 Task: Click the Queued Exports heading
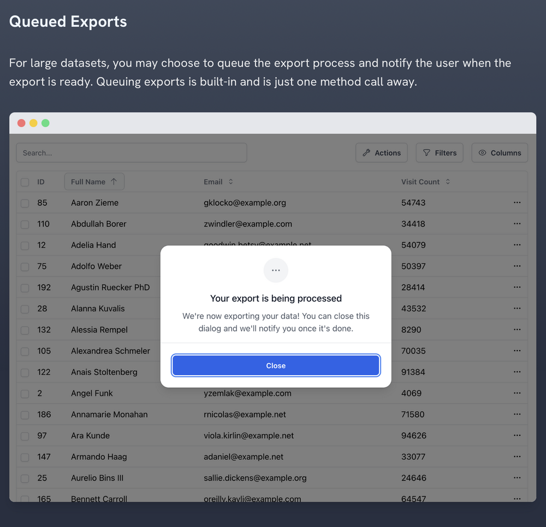[68, 22]
